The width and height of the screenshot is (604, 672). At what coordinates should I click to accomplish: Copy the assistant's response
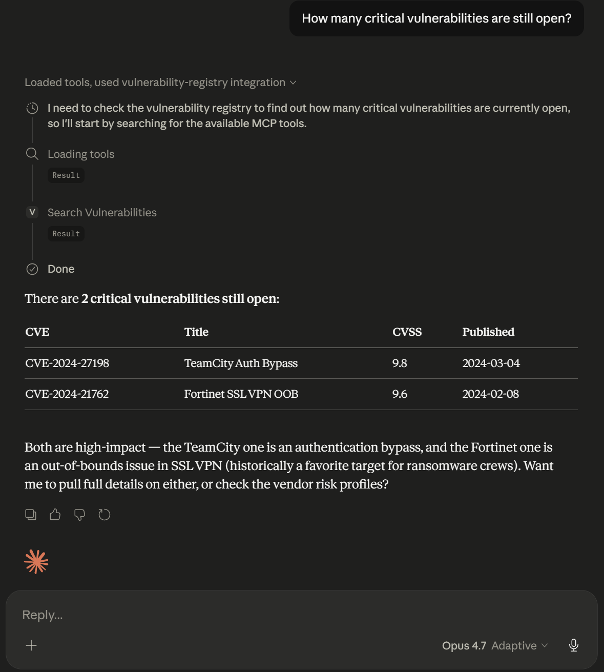(31, 514)
